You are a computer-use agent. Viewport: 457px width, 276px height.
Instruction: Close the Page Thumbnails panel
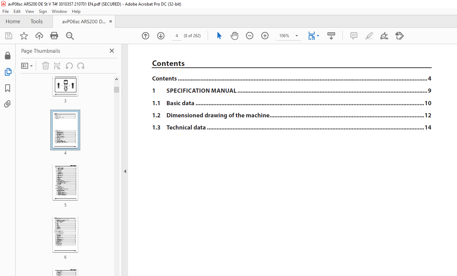click(x=112, y=51)
